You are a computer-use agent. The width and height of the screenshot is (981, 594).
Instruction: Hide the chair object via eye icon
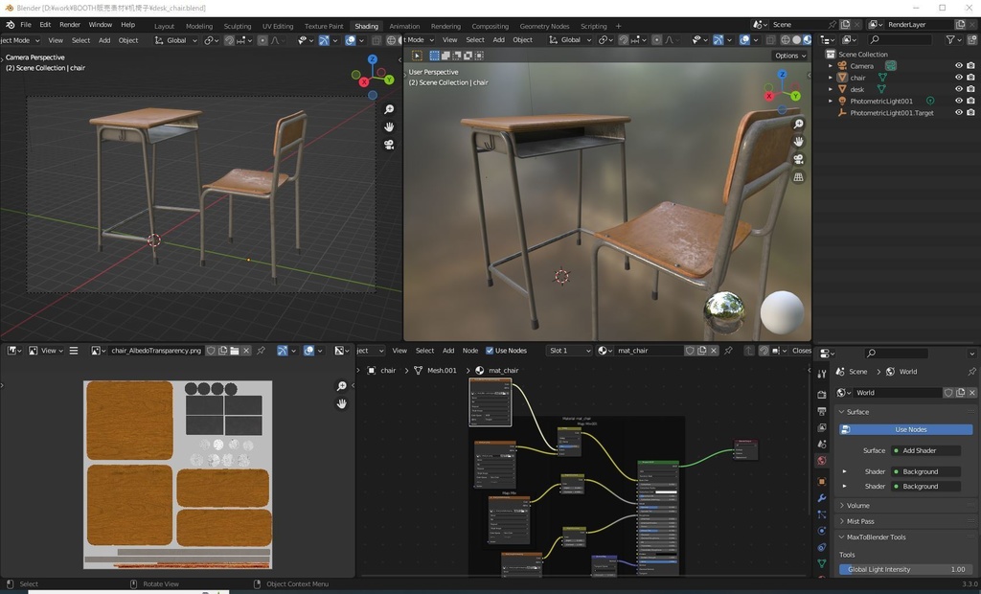tap(958, 78)
